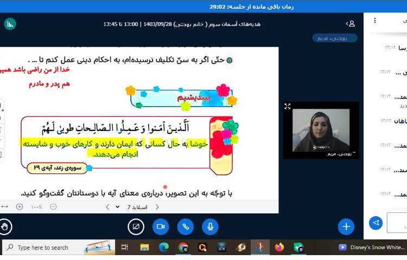Open Firefox from taskbar
This screenshot has width=407, height=260.
279,248
